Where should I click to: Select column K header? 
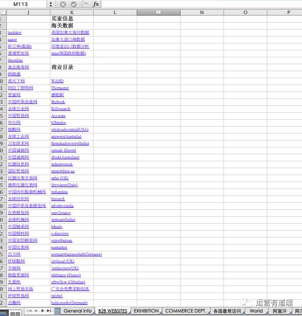tap(72, 12)
